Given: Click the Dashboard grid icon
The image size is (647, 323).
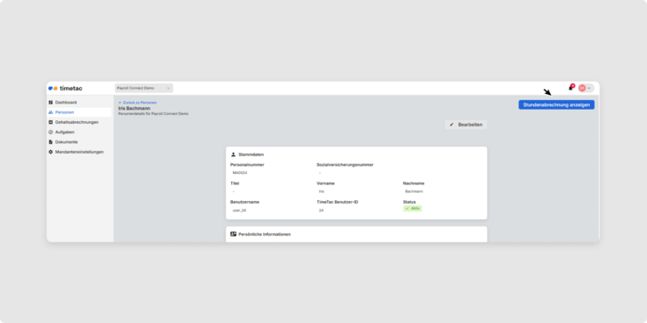Looking at the screenshot, I should (51, 102).
